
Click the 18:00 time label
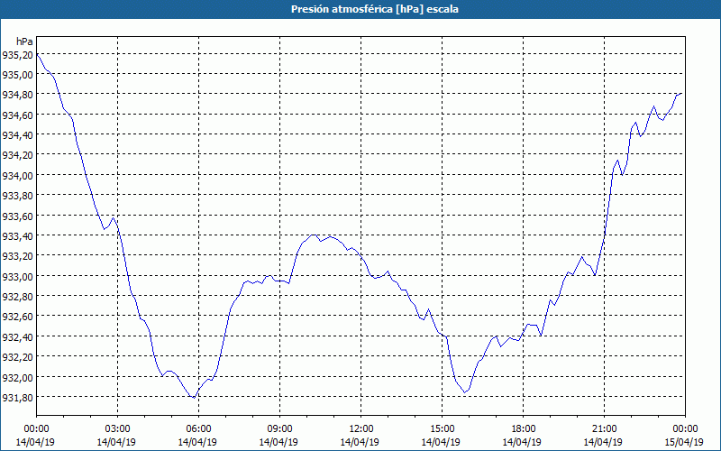523,429
